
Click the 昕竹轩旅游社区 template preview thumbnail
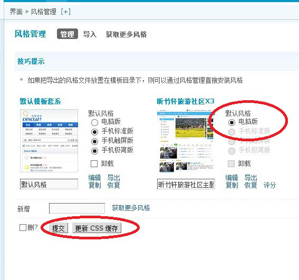click(186, 141)
